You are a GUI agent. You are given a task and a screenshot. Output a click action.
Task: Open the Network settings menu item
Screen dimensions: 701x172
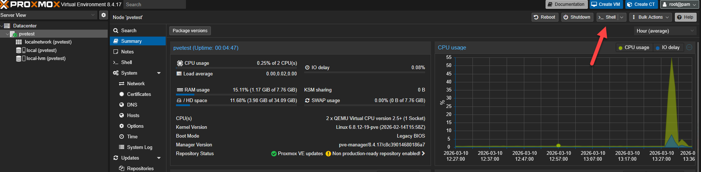click(x=136, y=84)
